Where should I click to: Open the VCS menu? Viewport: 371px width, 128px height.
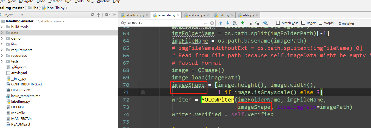coord(90,1)
